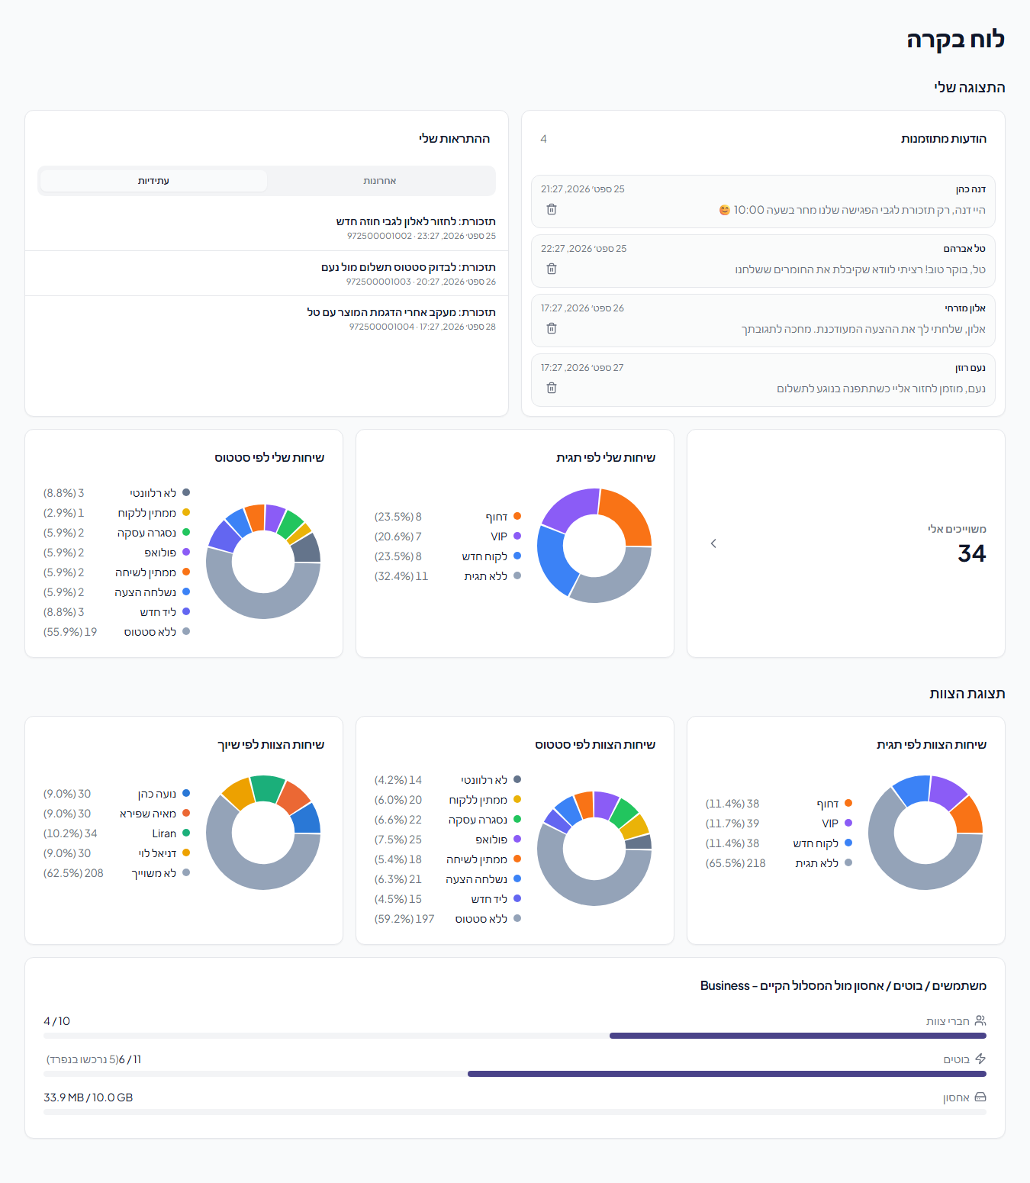Delete the scheduled message to נעם רוזן

coord(552,388)
